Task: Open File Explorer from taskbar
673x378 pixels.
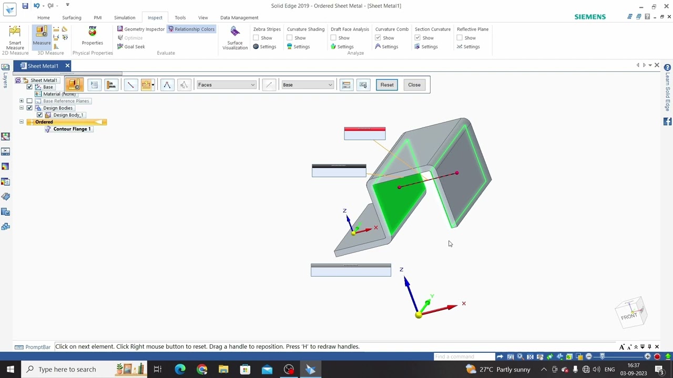Action: pyautogui.click(x=223, y=369)
